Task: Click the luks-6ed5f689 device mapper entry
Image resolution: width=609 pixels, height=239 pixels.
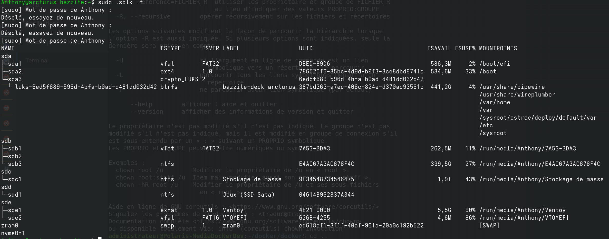Action: pyautogui.click(x=86, y=87)
